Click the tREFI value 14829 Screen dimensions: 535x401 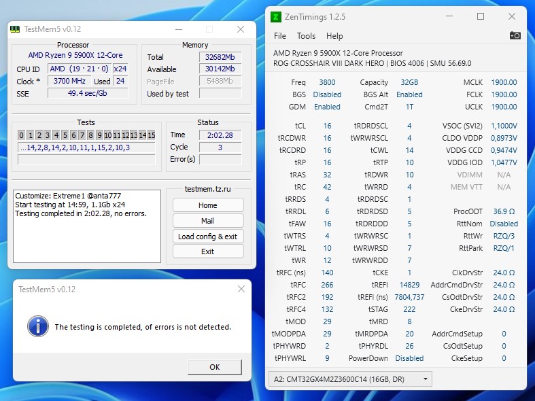pyautogui.click(x=409, y=285)
